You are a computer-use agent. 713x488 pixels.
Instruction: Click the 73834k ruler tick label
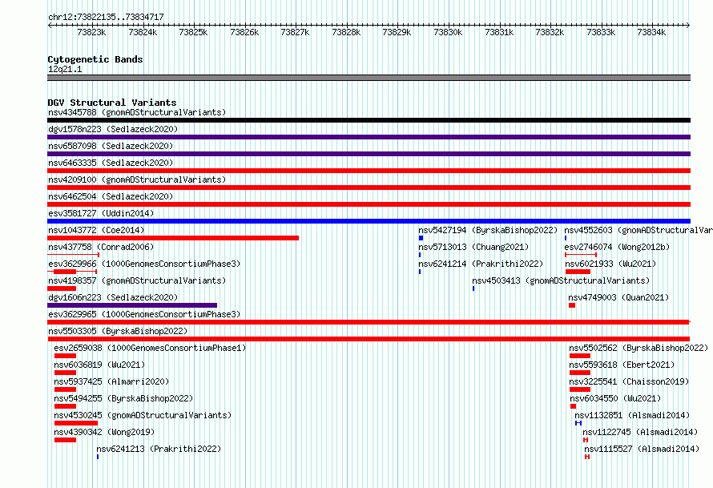pos(651,32)
